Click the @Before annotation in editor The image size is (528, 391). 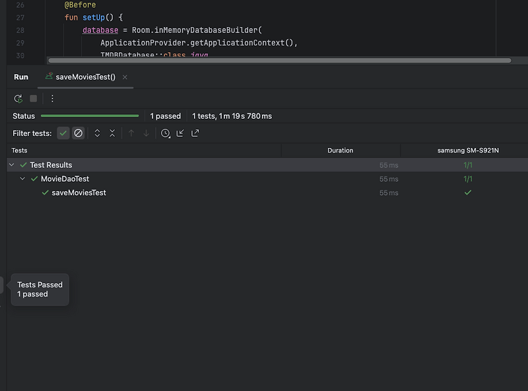point(80,5)
